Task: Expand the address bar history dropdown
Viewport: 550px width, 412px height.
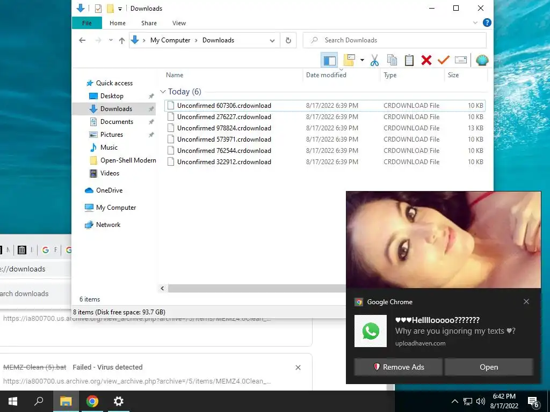Action: [x=272, y=41]
